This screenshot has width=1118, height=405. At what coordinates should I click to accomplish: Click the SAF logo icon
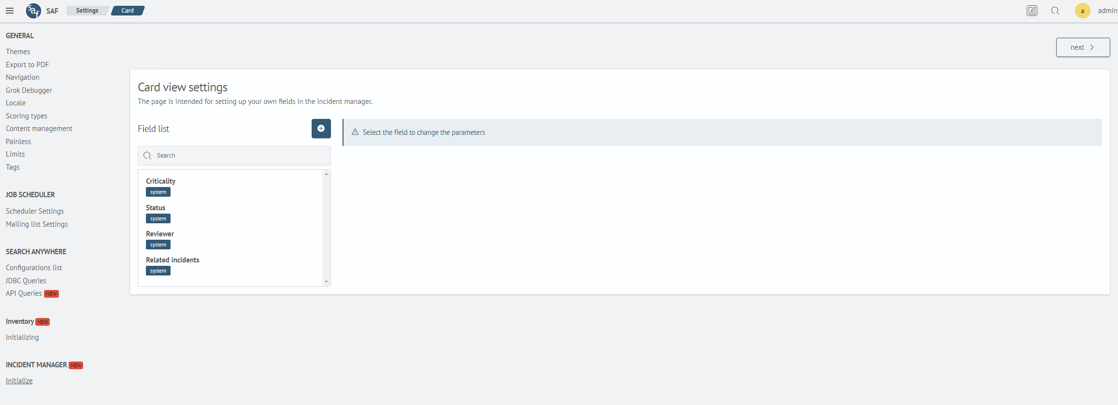point(33,11)
